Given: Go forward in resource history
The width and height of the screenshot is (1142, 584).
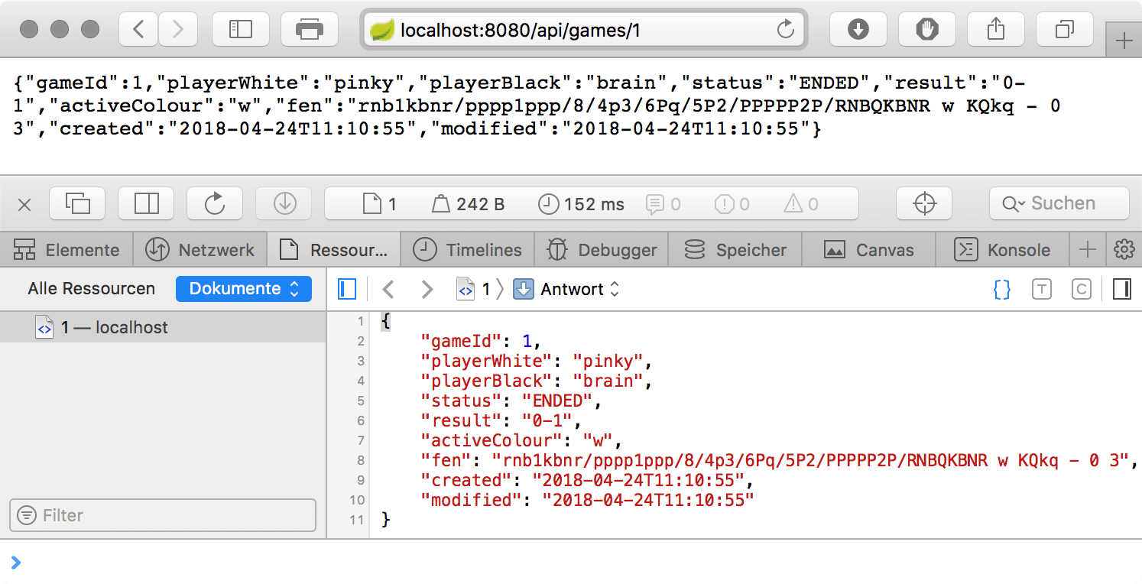Looking at the screenshot, I should click(x=427, y=289).
